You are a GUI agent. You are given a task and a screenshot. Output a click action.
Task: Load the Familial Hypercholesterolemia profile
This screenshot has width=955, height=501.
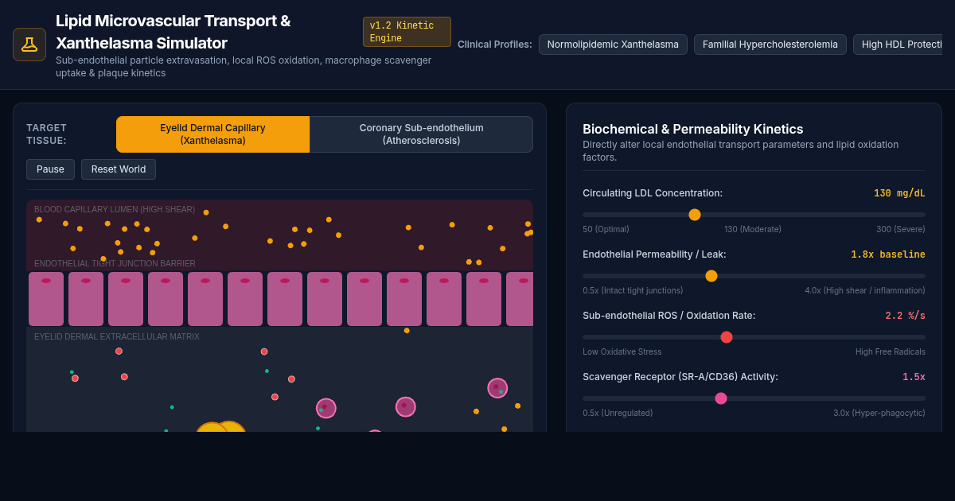770,45
